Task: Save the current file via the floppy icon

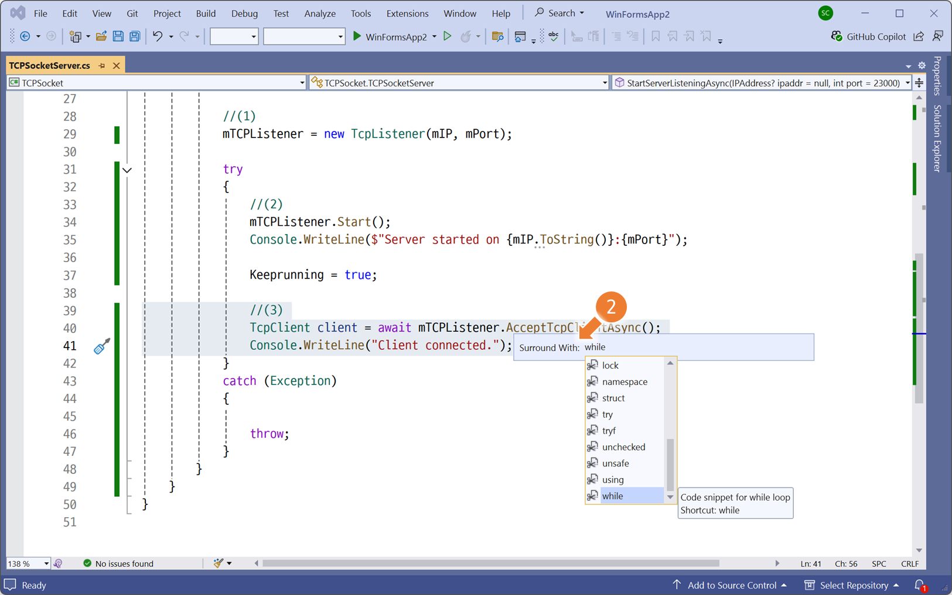Action: tap(118, 36)
